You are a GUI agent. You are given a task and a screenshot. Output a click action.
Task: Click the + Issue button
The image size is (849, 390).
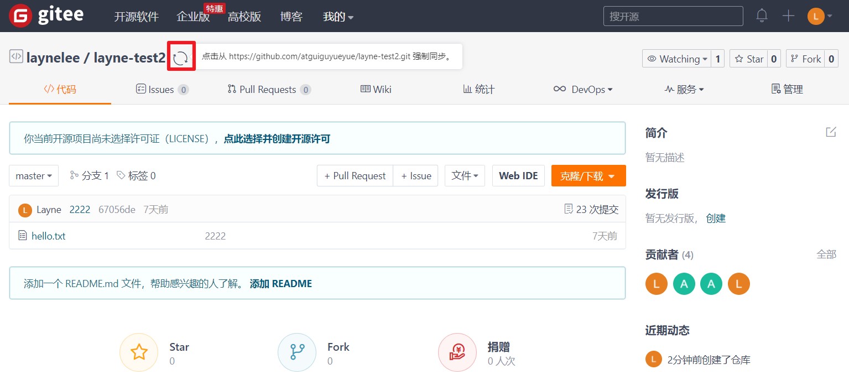click(416, 175)
